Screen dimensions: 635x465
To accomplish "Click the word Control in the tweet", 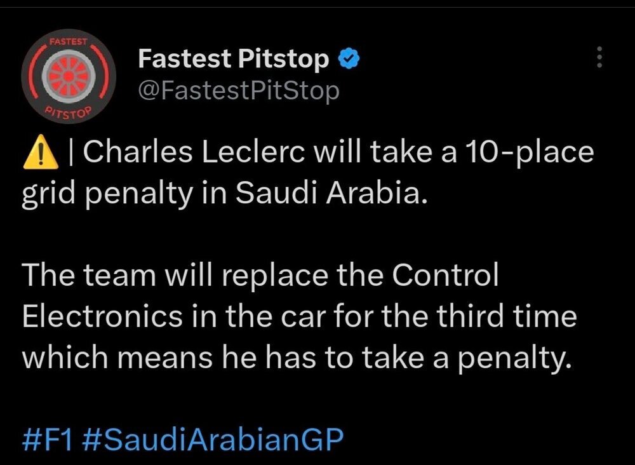I will (x=445, y=274).
